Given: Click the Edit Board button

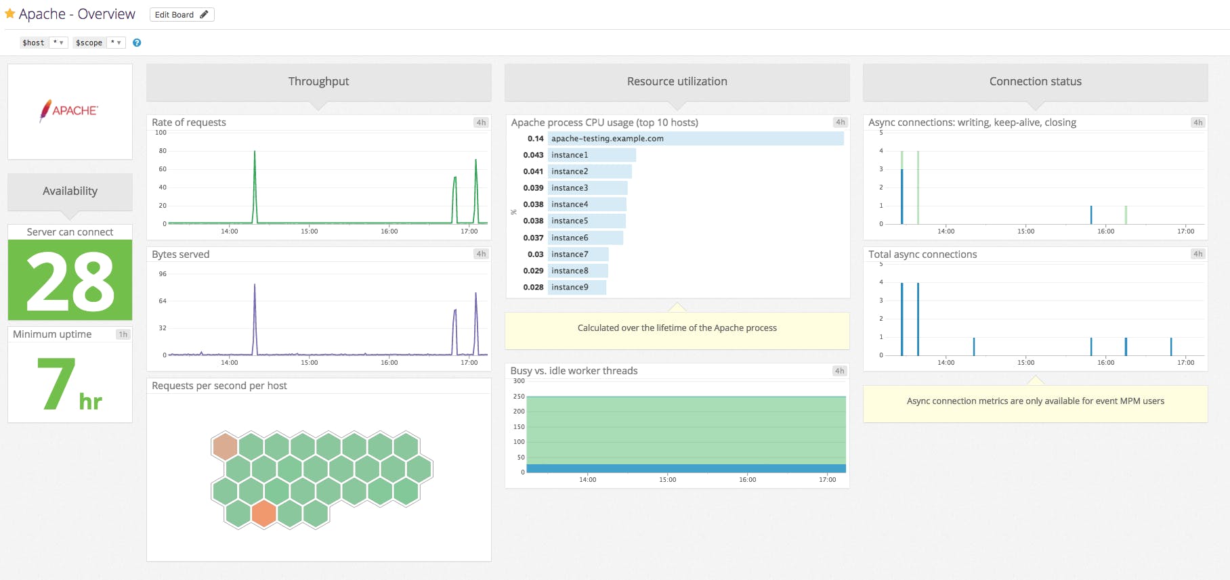Looking at the screenshot, I should (182, 14).
